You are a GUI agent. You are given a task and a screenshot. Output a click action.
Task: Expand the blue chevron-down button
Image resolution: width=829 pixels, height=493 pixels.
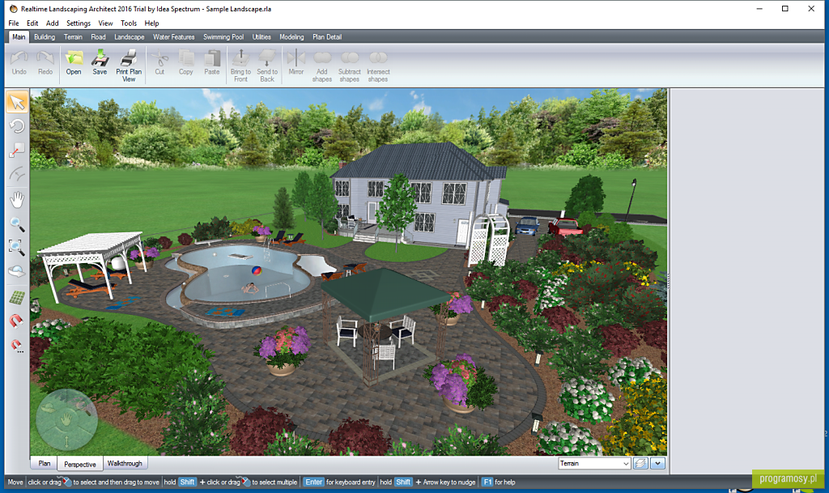(x=657, y=463)
